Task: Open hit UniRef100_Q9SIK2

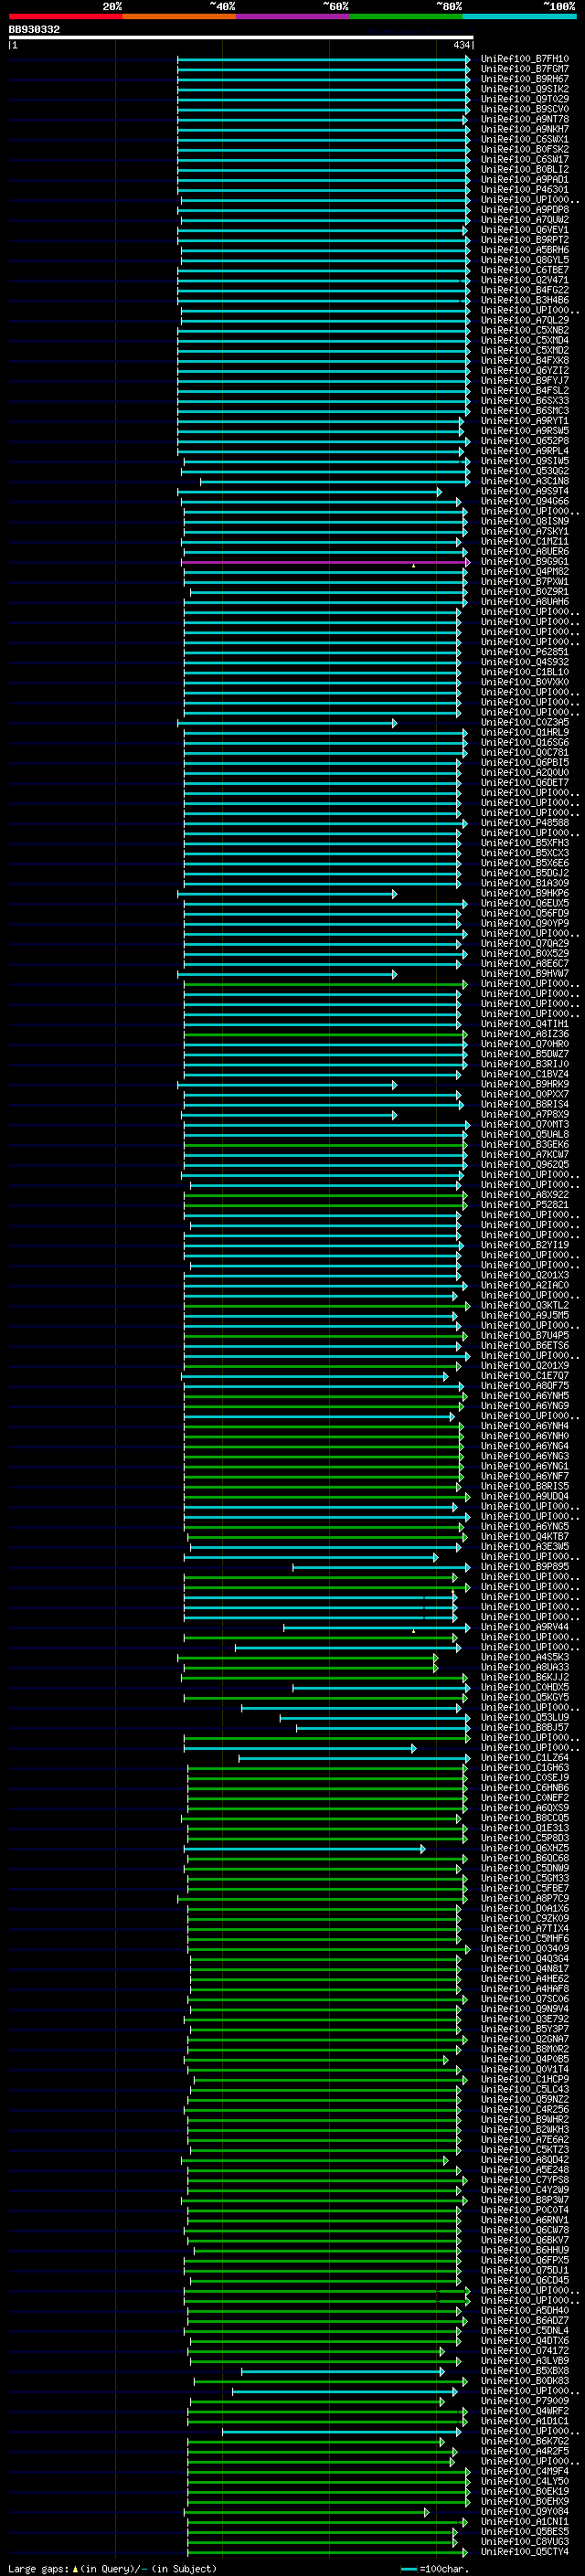Action: click(524, 89)
